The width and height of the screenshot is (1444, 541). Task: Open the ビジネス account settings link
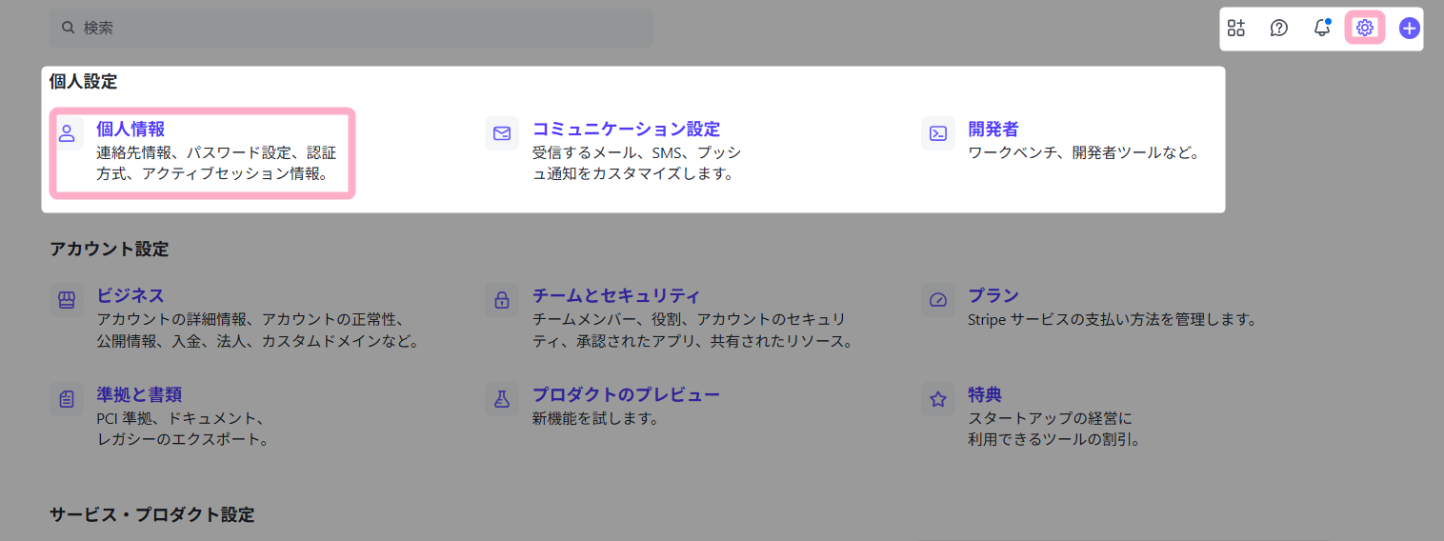click(x=130, y=295)
